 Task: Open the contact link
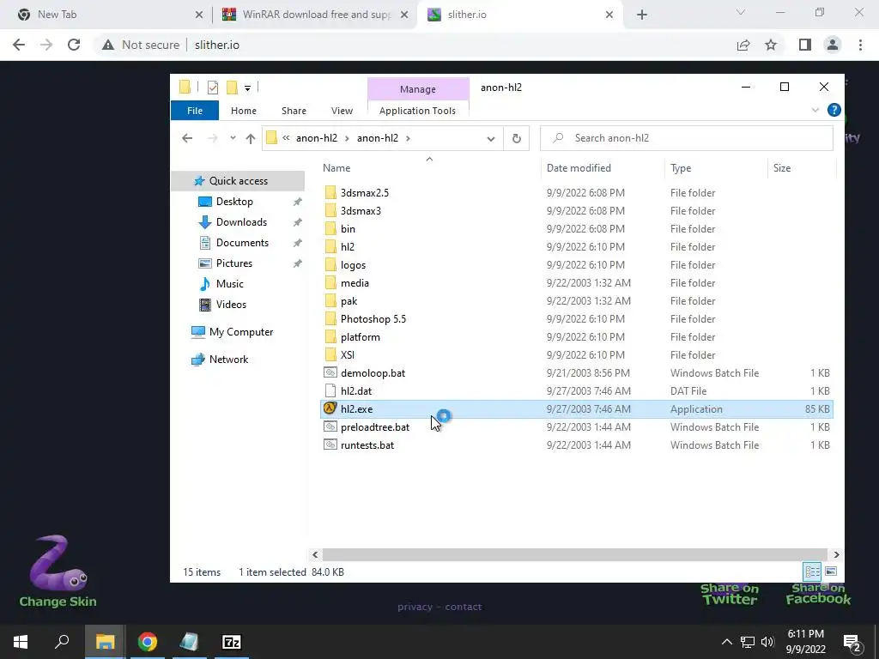tap(463, 607)
